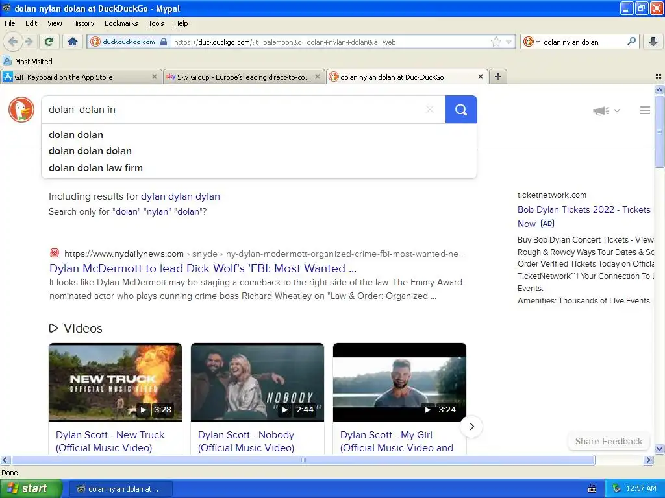Select suggestion "dolan dolan dolan"
Image resolution: width=665 pixels, height=498 pixels.
[x=258, y=151]
